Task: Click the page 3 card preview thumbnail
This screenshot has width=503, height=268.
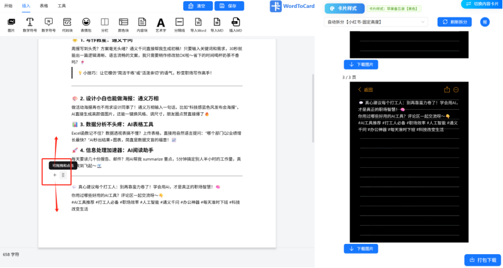Action: 409,162
